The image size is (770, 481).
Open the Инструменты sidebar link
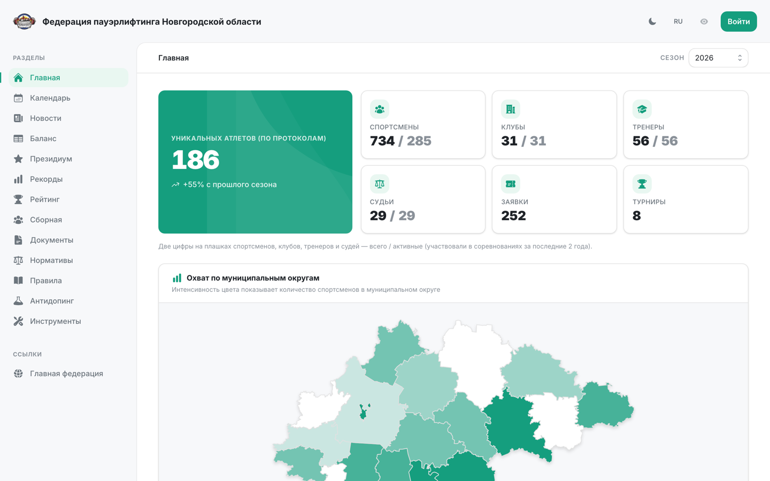point(68,321)
